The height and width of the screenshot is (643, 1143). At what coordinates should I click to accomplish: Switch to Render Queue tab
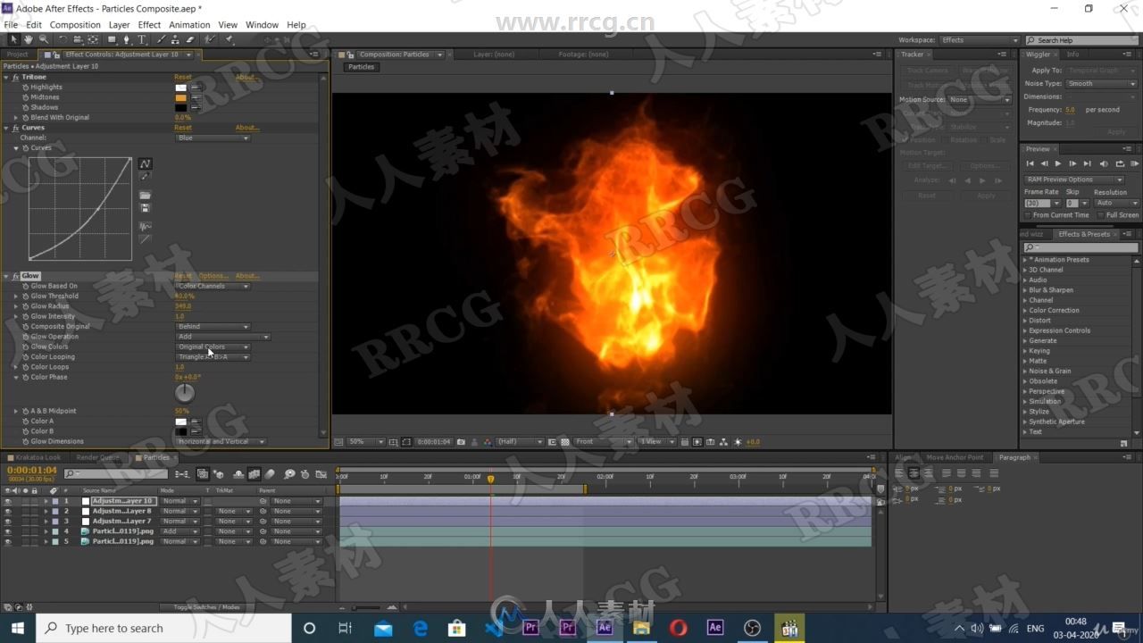(97, 457)
